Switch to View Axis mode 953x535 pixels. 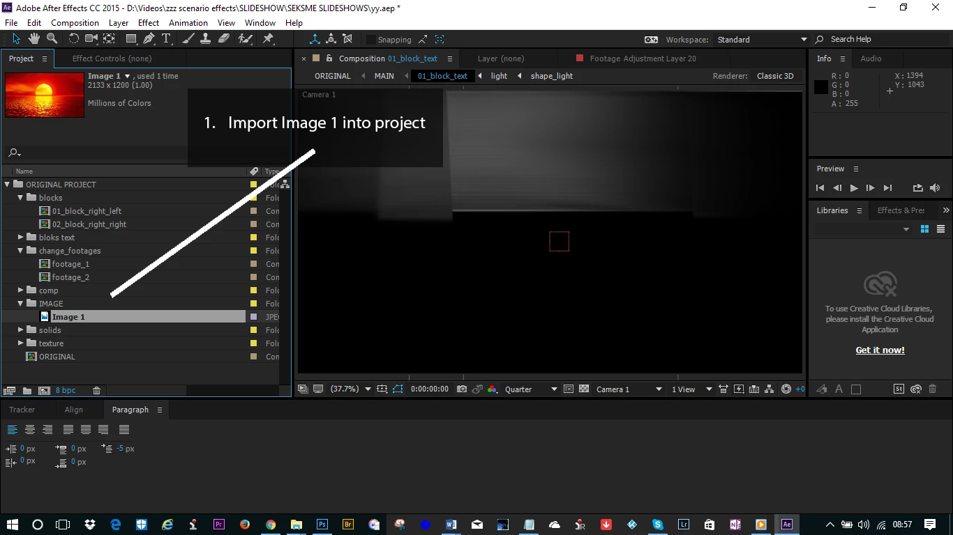(x=347, y=39)
